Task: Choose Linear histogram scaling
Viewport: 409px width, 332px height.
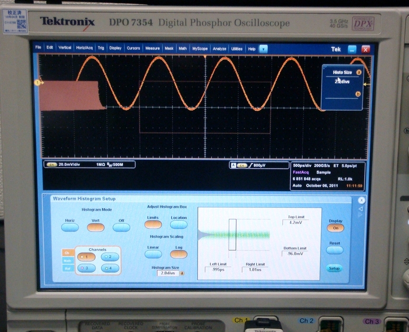Action: [x=153, y=254]
